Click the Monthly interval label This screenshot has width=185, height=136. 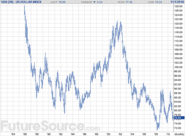(x=179, y=134)
